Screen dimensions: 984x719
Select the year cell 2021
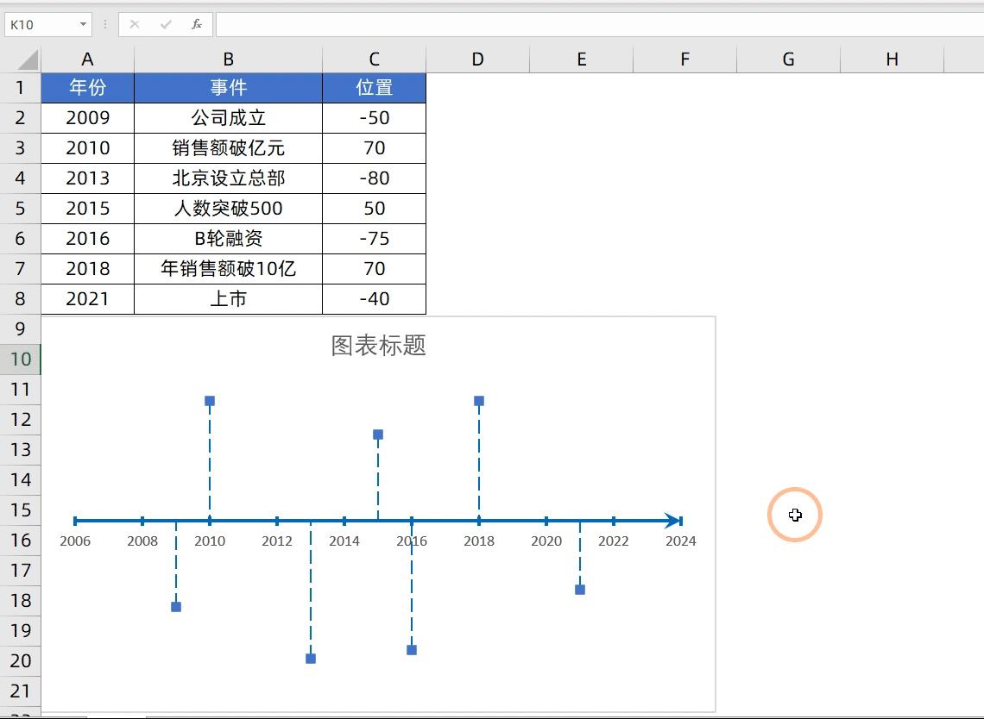point(86,298)
